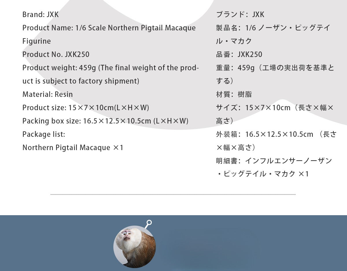Screen dimensions: 347x271
Task: Click the circular macaque figurine thumbnail
Action: [x=134, y=247]
